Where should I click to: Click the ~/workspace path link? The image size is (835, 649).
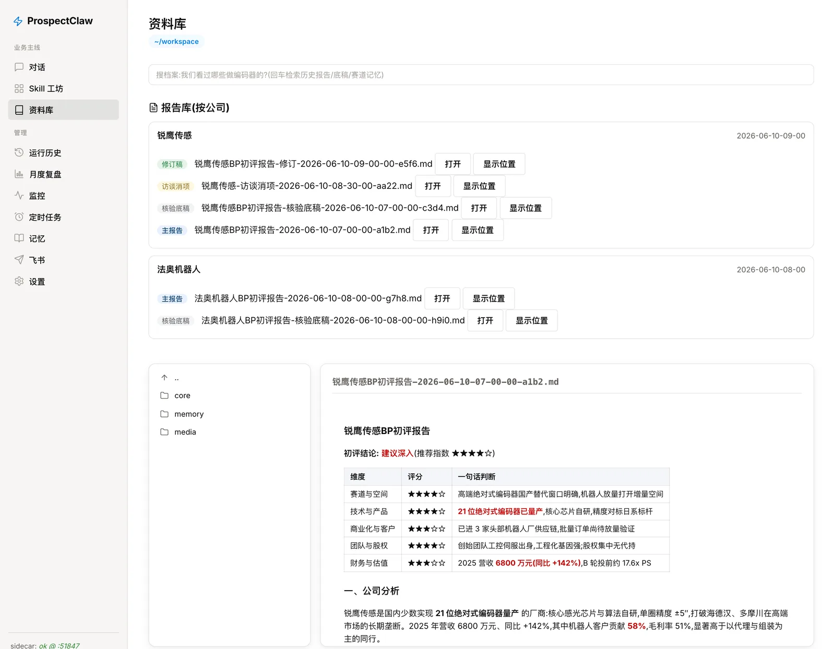(176, 42)
